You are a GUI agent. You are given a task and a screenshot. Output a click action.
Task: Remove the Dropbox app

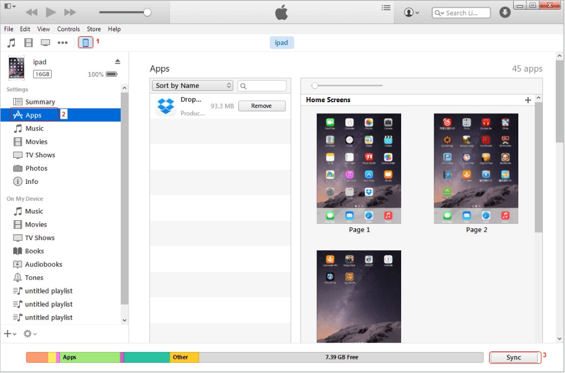(x=261, y=106)
